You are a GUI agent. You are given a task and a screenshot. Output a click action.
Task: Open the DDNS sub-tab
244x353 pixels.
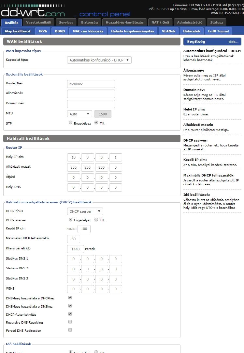coord(60,31)
